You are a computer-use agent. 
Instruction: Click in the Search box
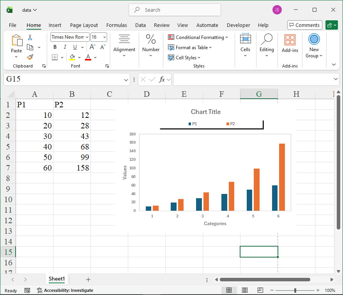coord(175,10)
